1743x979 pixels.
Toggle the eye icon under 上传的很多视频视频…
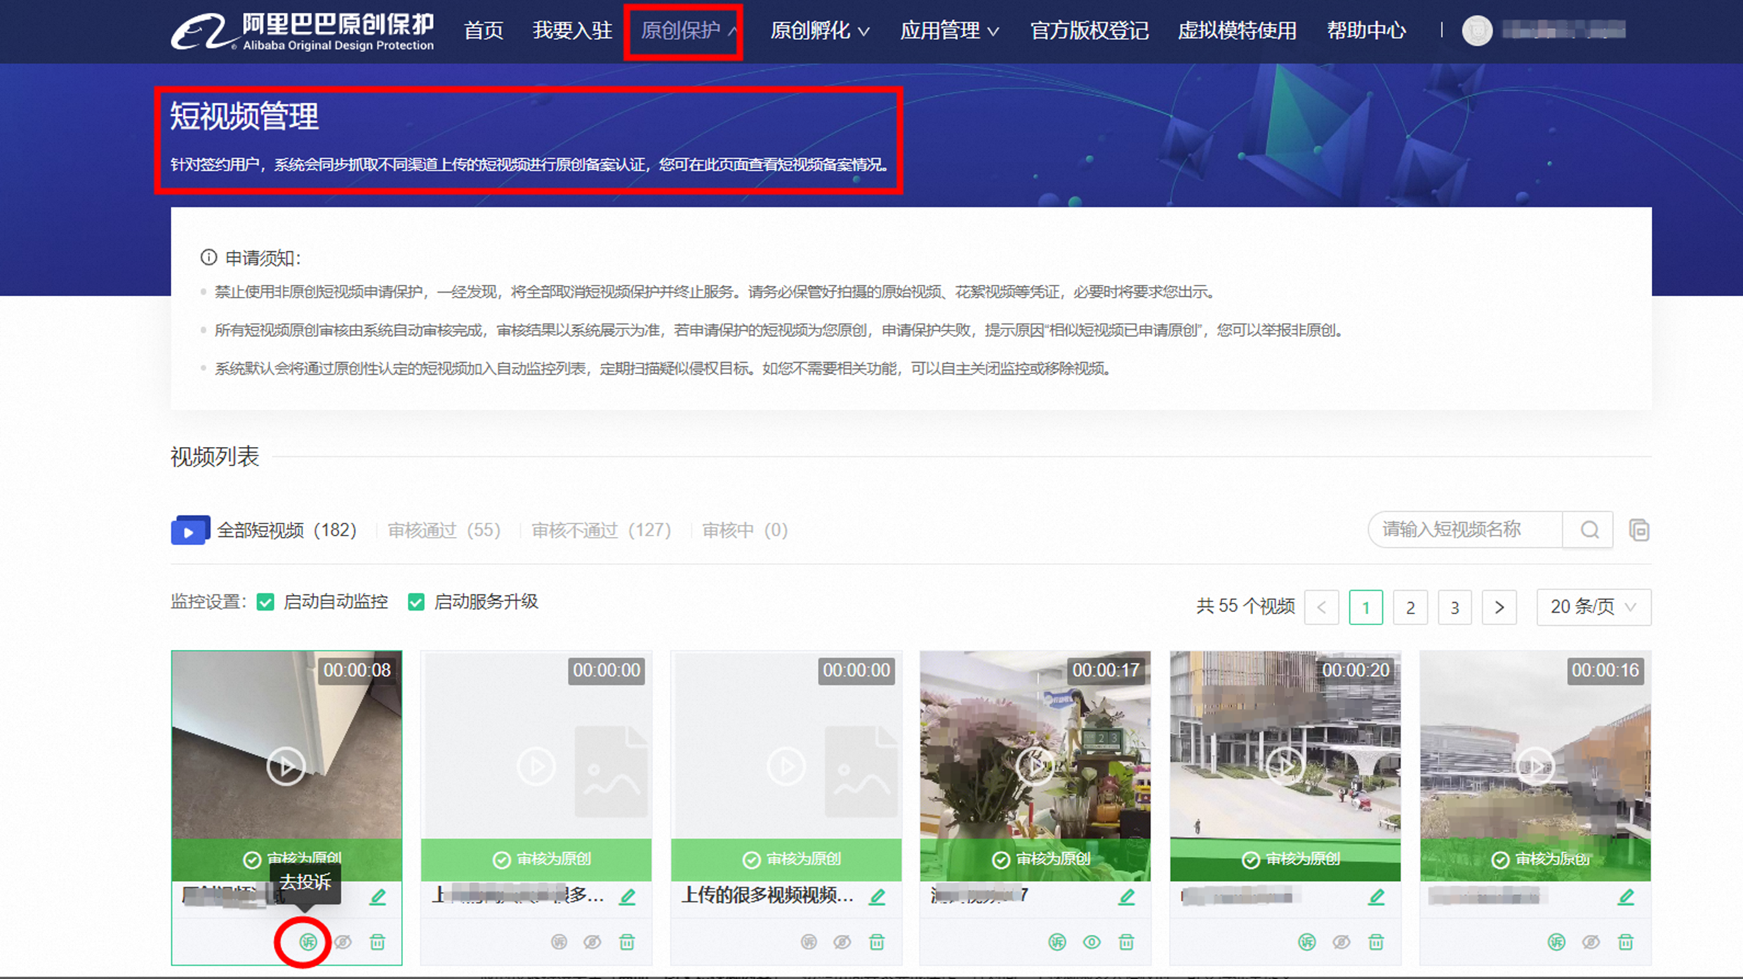pos(842,942)
